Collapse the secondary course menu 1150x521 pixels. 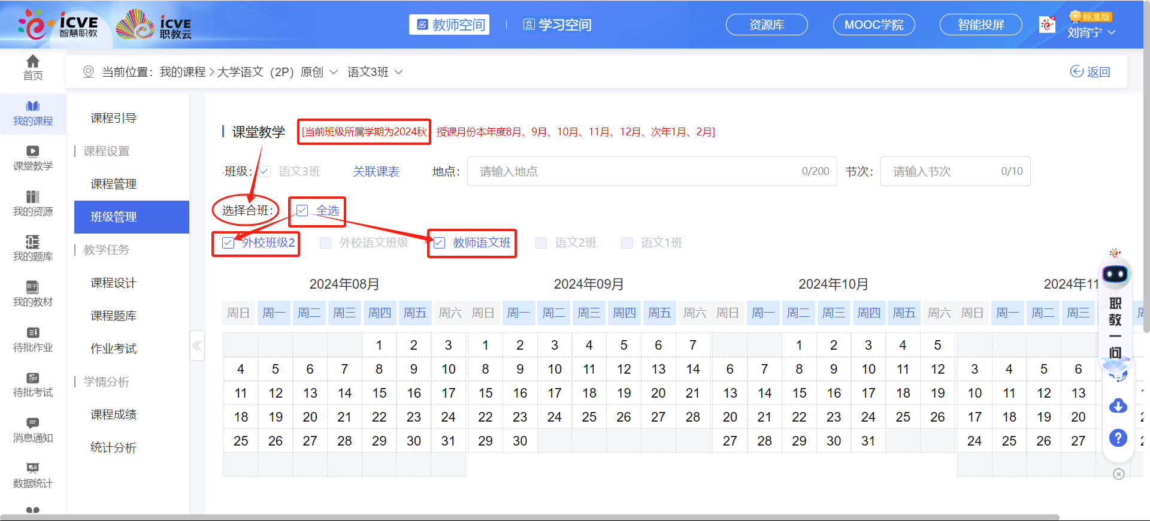coord(197,346)
